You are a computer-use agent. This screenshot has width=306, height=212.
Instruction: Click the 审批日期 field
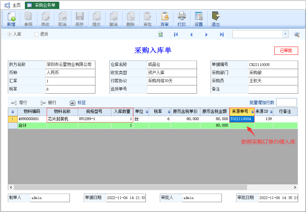coord(278,198)
